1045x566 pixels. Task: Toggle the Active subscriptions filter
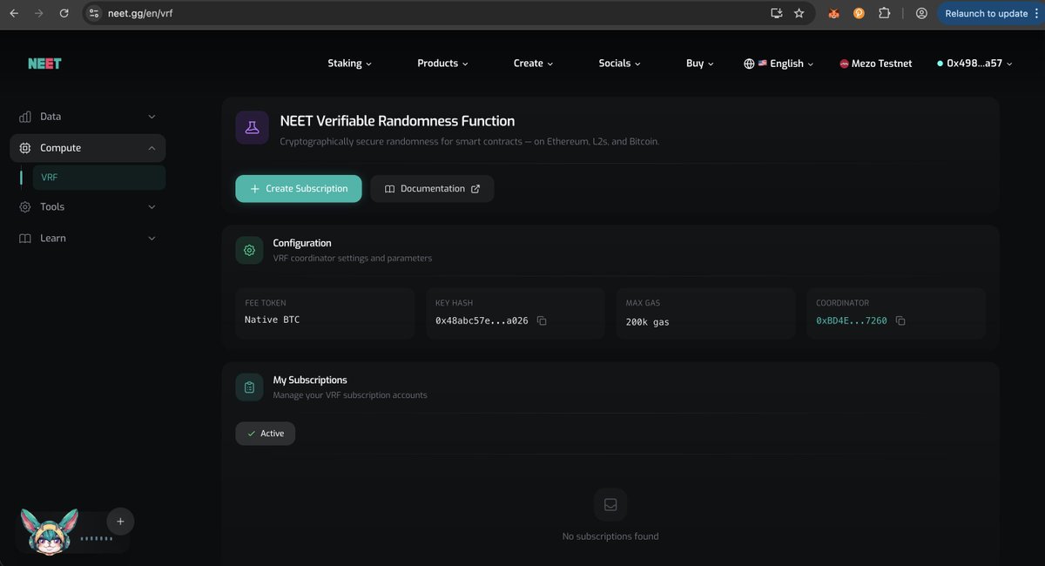coord(265,434)
